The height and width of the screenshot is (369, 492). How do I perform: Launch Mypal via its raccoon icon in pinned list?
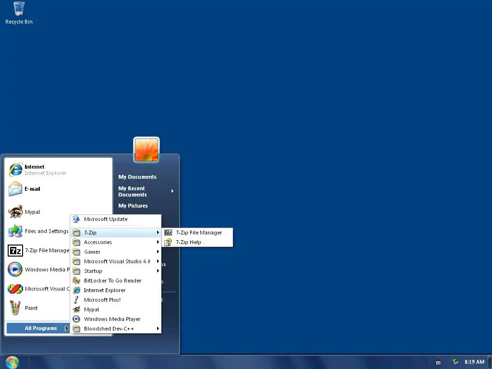(x=15, y=212)
